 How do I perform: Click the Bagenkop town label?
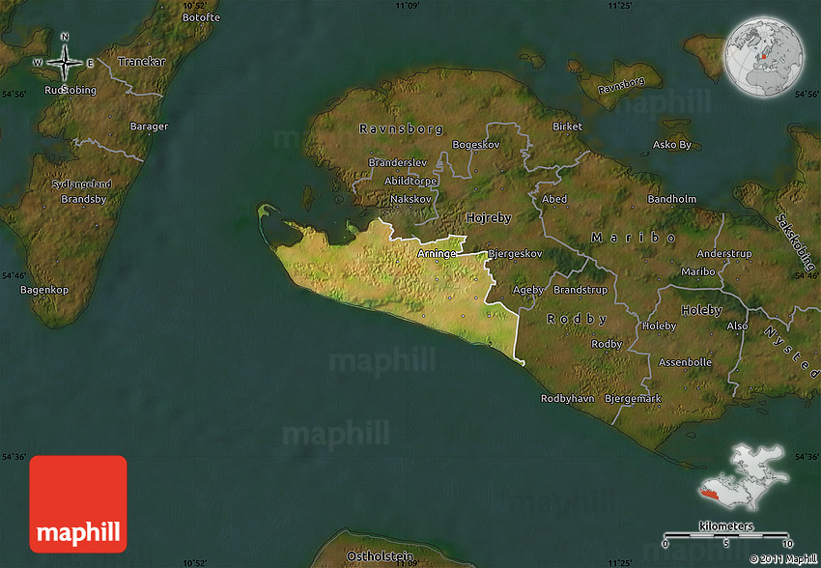45,290
